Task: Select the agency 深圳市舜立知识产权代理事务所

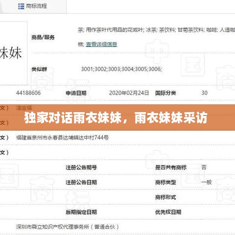Action: click(x=52, y=227)
